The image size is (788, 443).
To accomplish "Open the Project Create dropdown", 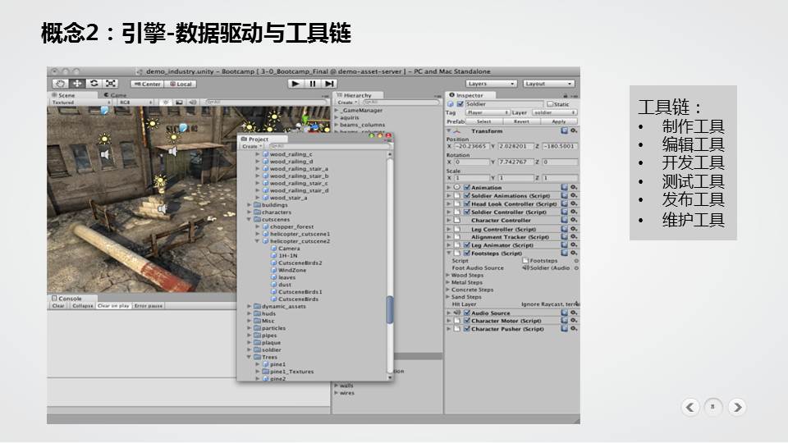I will coord(251,146).
